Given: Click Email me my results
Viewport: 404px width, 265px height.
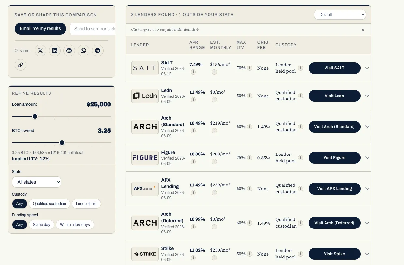Looking at the screenshot, I should tap(40, 29).
